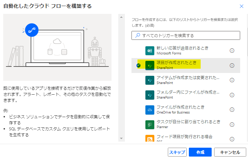Click the SharePoint icon for 項目が作成されたとき
Screen dimensions: 248x158
click(150, 65)
